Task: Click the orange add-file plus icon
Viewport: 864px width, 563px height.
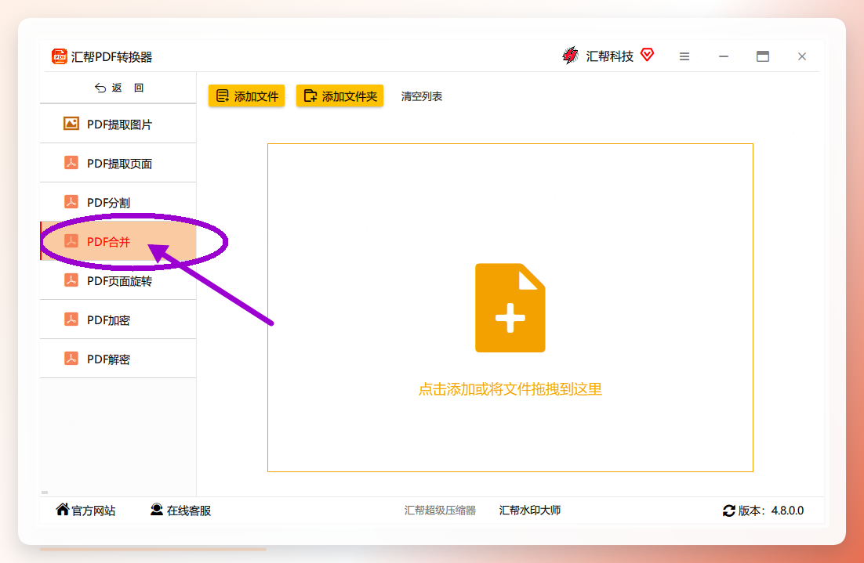Action: [x=510, y=308]
